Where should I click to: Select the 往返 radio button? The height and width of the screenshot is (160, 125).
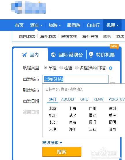pyautogui.click(x=61, y=68)
